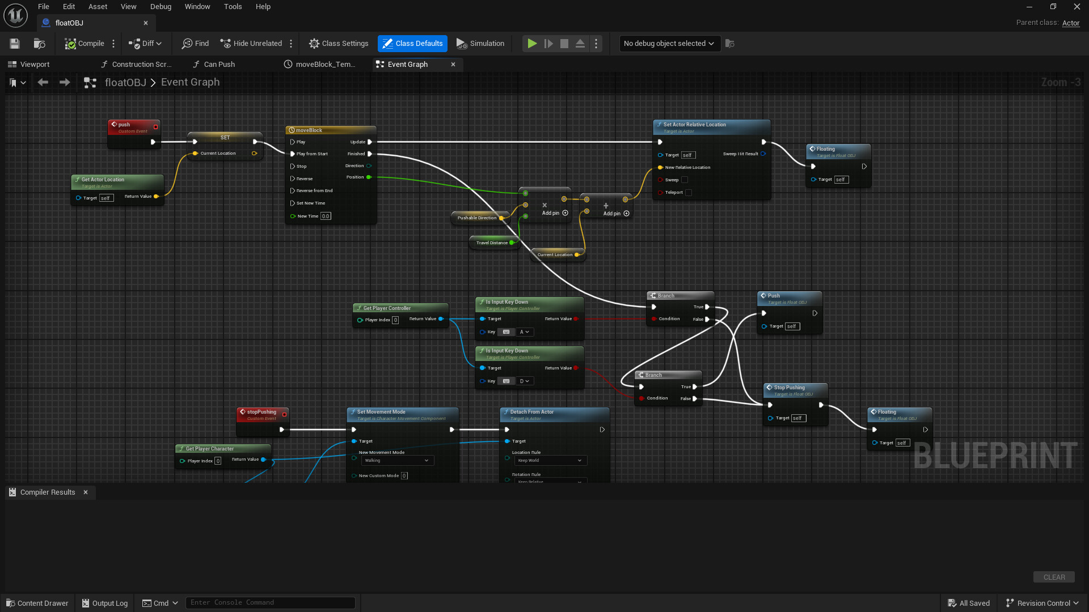Open the Window menu

[x=197, y=6]
